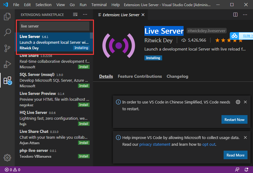Viewport: 253px width, 173px height.
Task: Open the Search view in the activity bar
Action: coord(7,32)
